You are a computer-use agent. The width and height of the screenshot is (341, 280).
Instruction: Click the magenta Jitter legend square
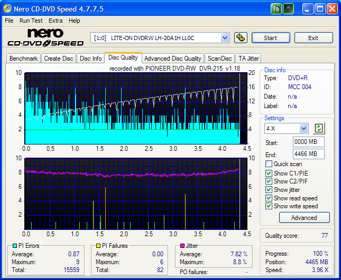182,246
